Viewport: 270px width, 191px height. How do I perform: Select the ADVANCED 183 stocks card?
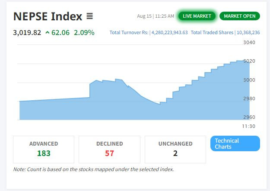click(x=44, y=149)
